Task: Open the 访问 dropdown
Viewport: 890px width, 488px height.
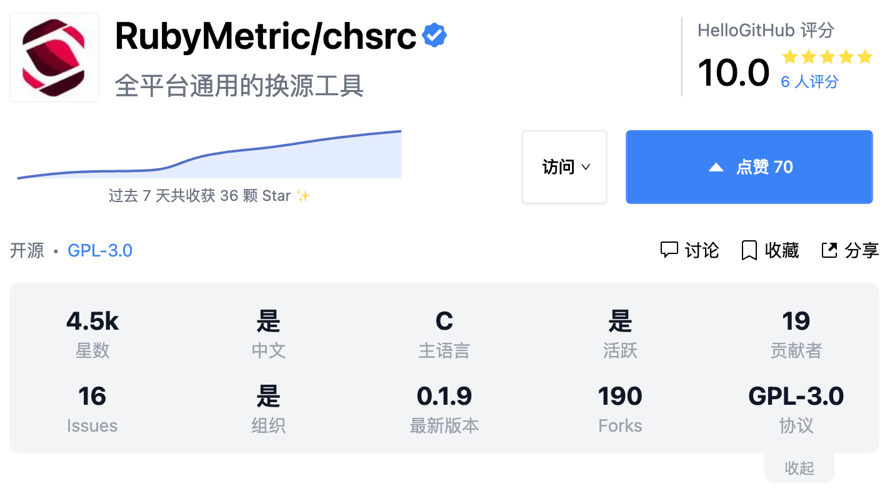Action: click(564, 167)
